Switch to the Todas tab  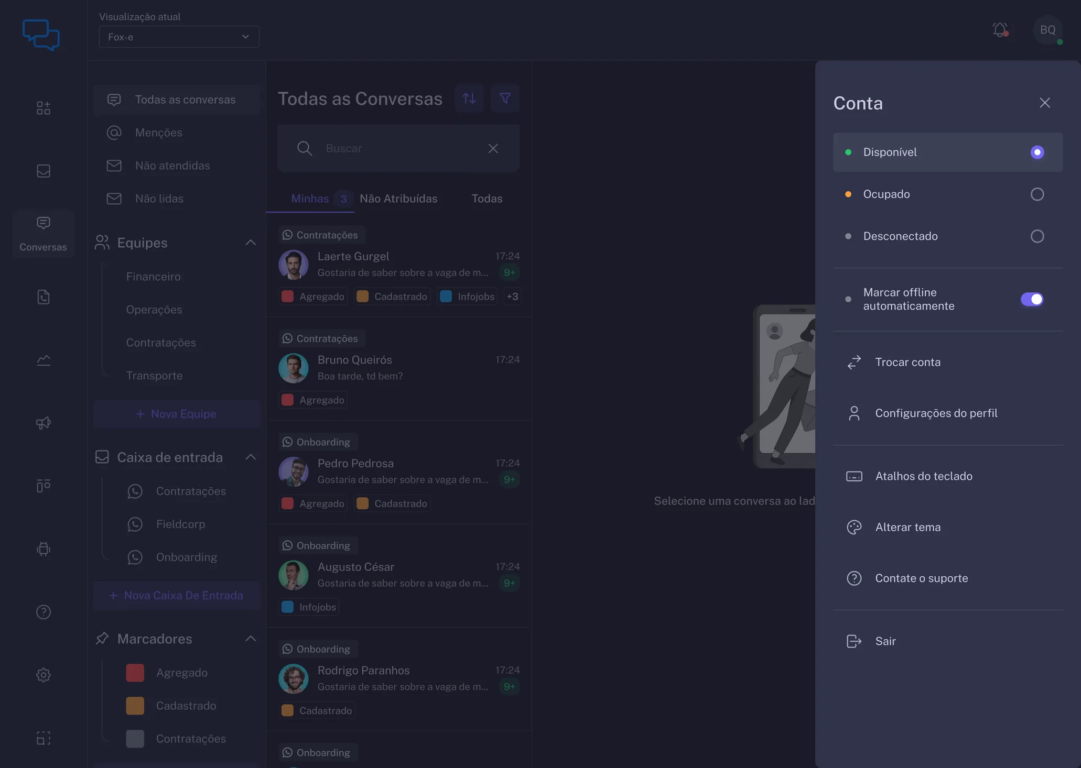[487, 199]
